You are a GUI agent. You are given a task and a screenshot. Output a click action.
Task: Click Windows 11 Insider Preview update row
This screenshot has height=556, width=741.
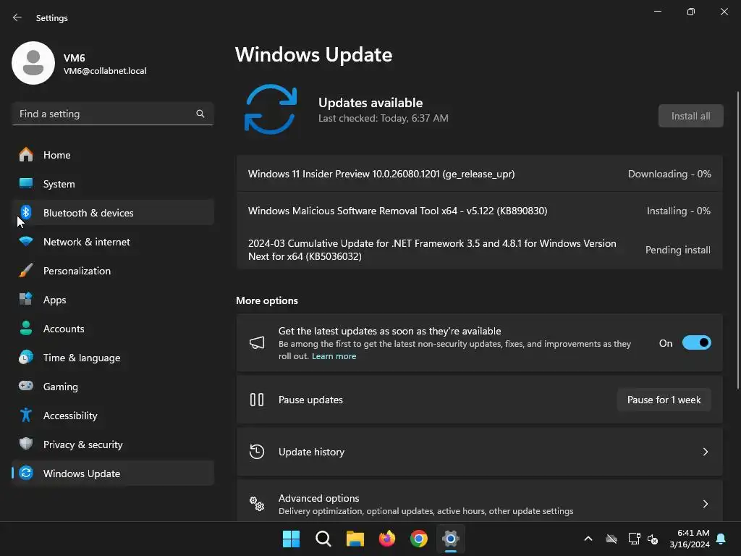point(479,174)
